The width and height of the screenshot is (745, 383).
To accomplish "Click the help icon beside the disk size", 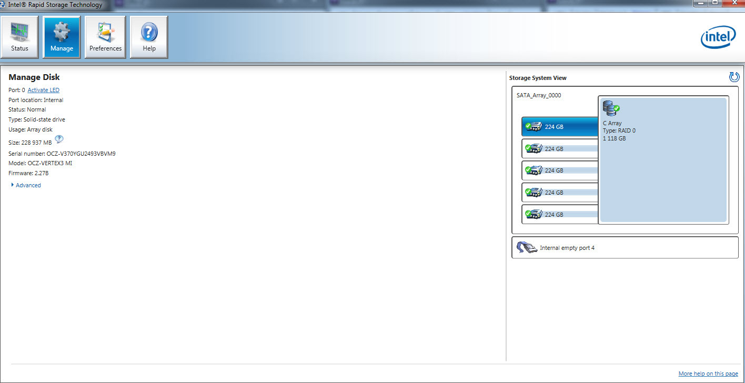I will [59, 139].
